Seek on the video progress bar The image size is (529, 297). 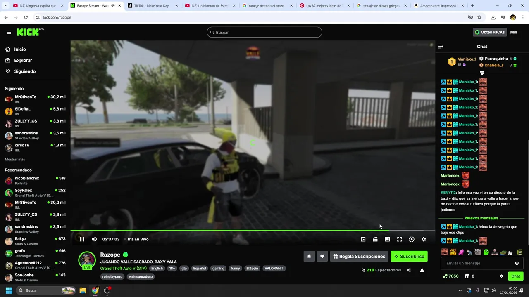253,230
